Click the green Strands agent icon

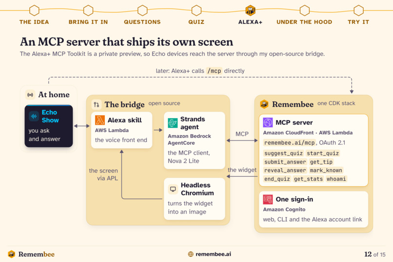coord(173,123)
